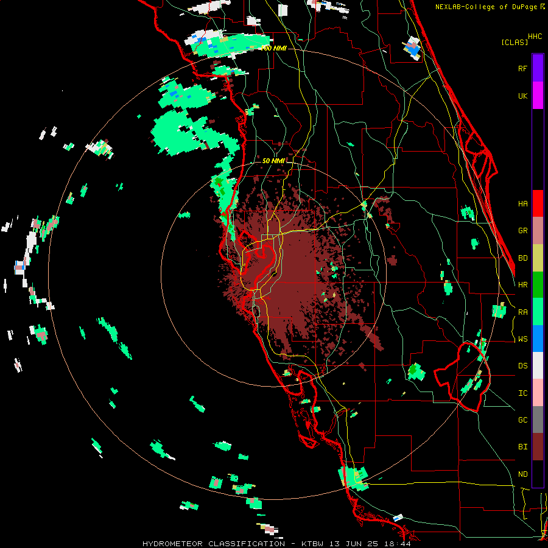
Task: Click the KTBW radar station identifier
Action: pos(312,544)
